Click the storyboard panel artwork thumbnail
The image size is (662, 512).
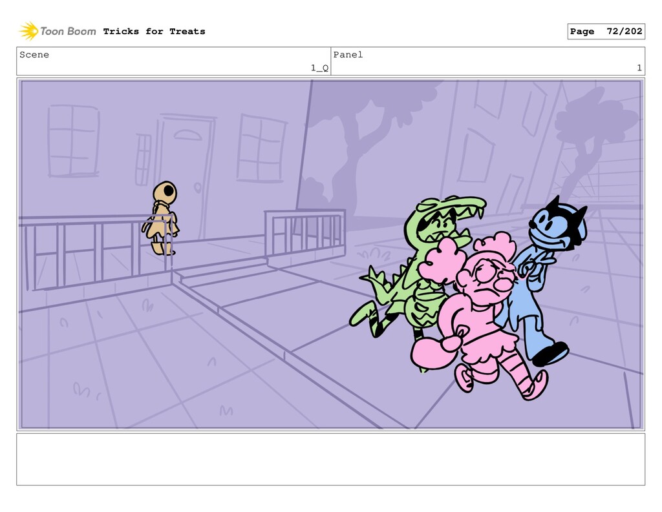pyautogui.click(x=330, y=254)
